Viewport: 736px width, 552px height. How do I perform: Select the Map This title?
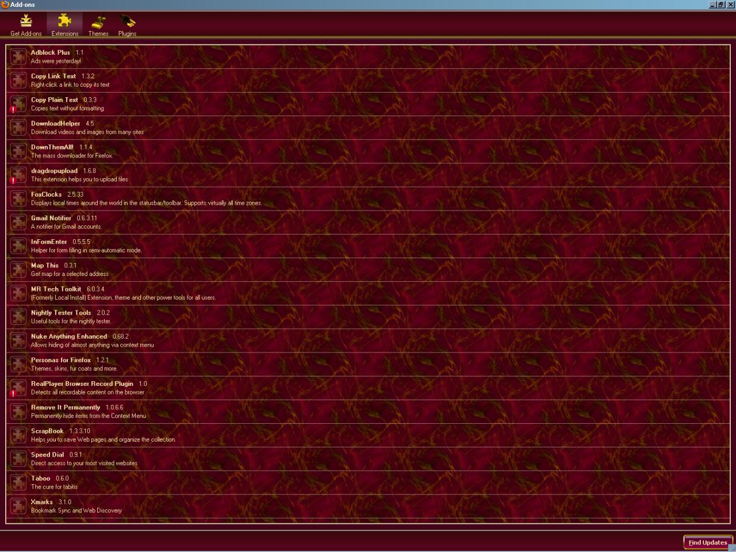click(45, 265)
